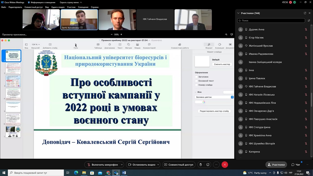Open the 124% zoom dropdown in Keynote
The width and height of the screenshot is (313, 176).
click(x=36, y=45)
